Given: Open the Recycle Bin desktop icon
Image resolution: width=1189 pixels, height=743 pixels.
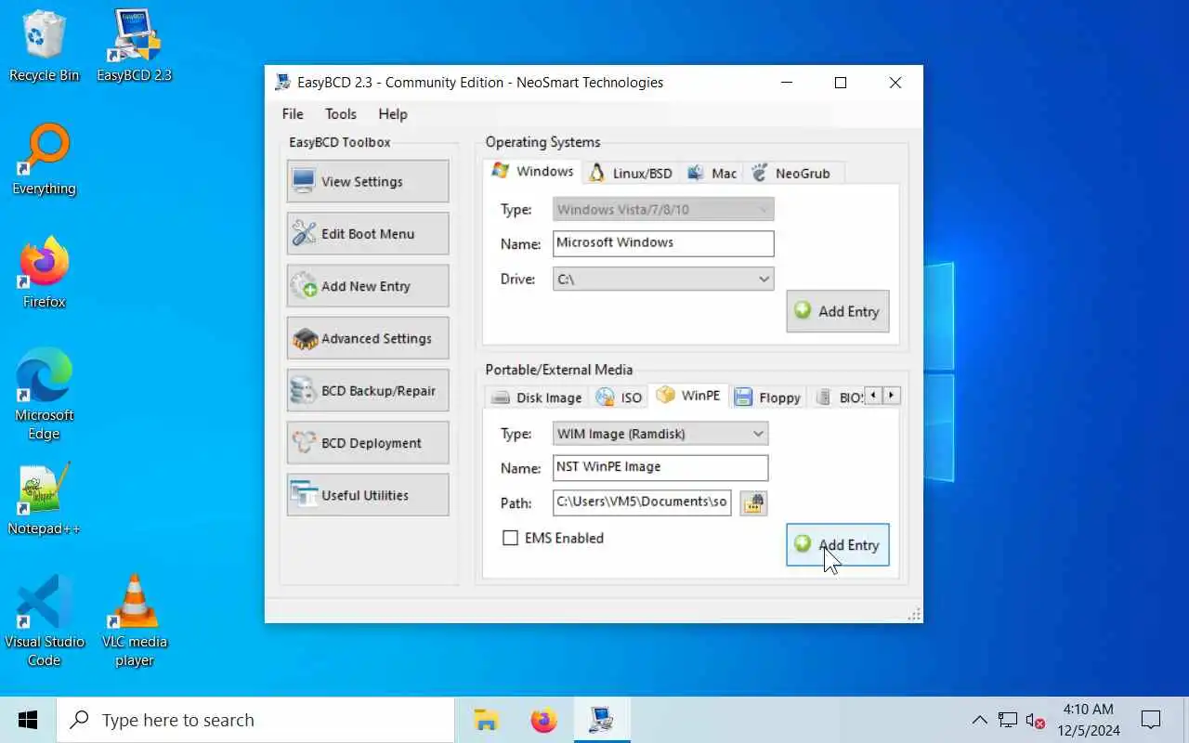Looking at the screenshot, I should (44, 46).
